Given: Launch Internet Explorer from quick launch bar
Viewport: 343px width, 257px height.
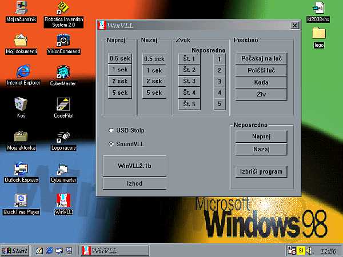Looking at the screenshot, I should coord(49,251).
